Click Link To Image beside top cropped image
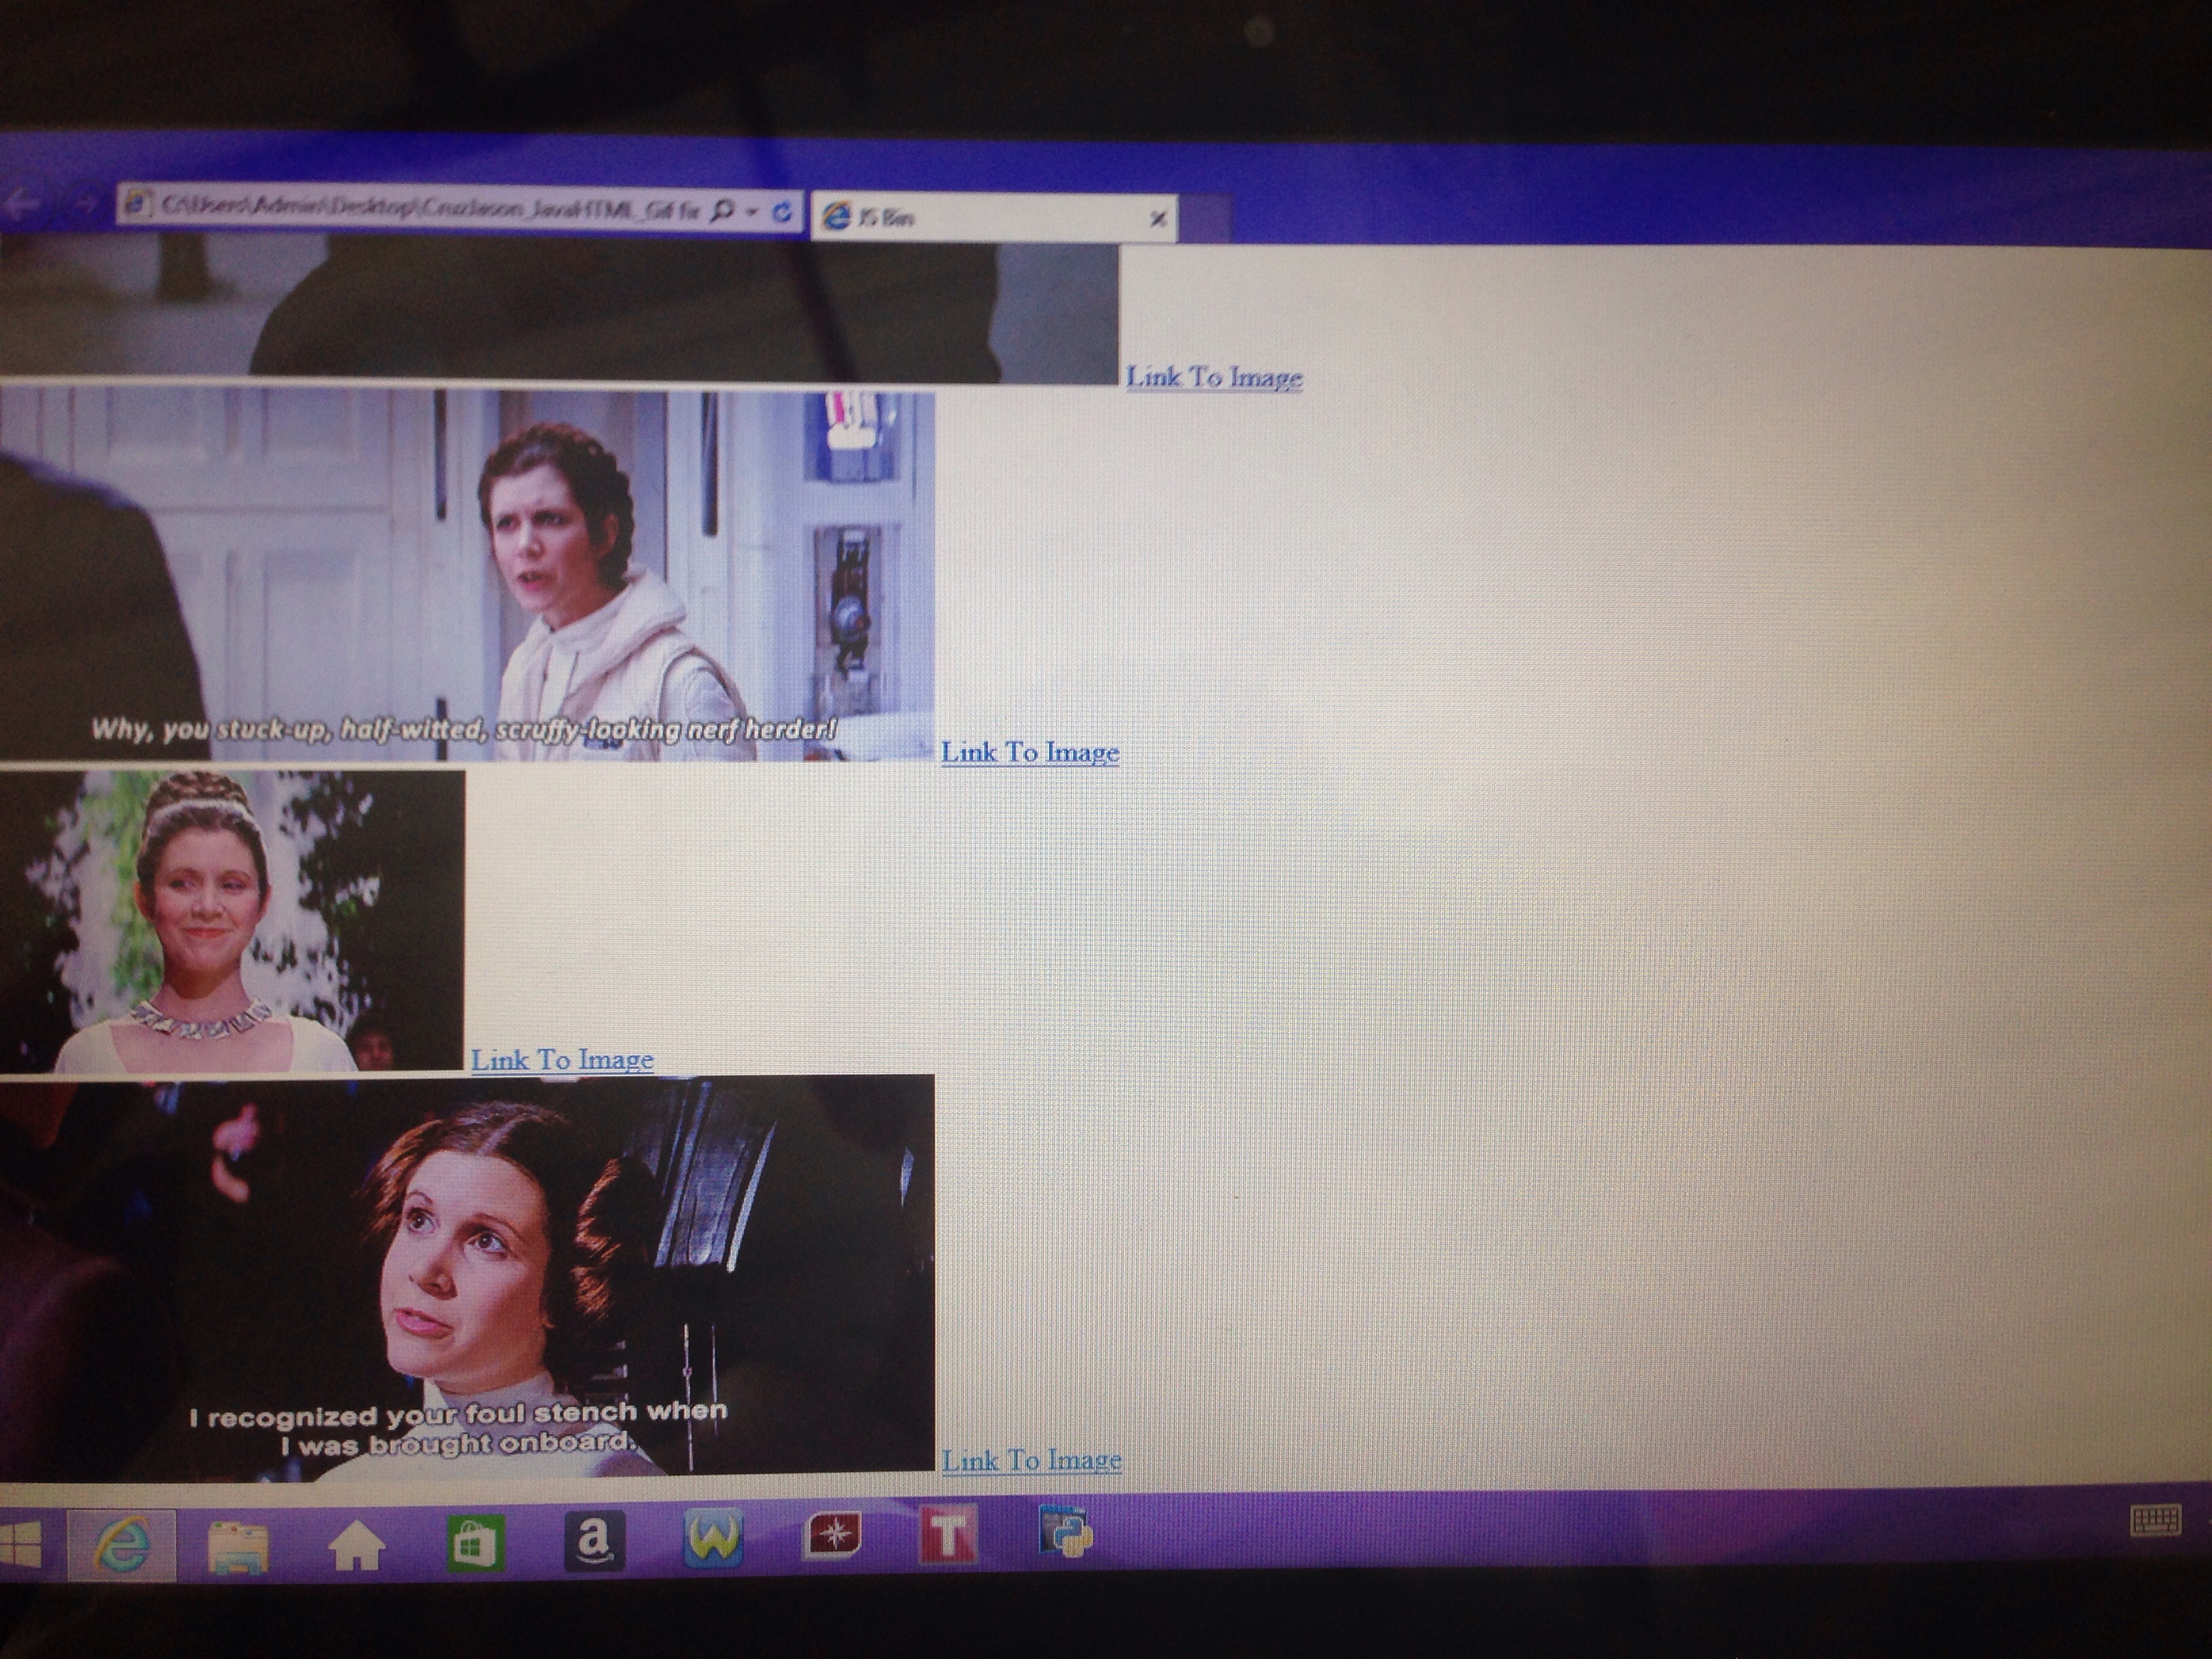The image size is (2212, 1659). [x=1213, y=377]
